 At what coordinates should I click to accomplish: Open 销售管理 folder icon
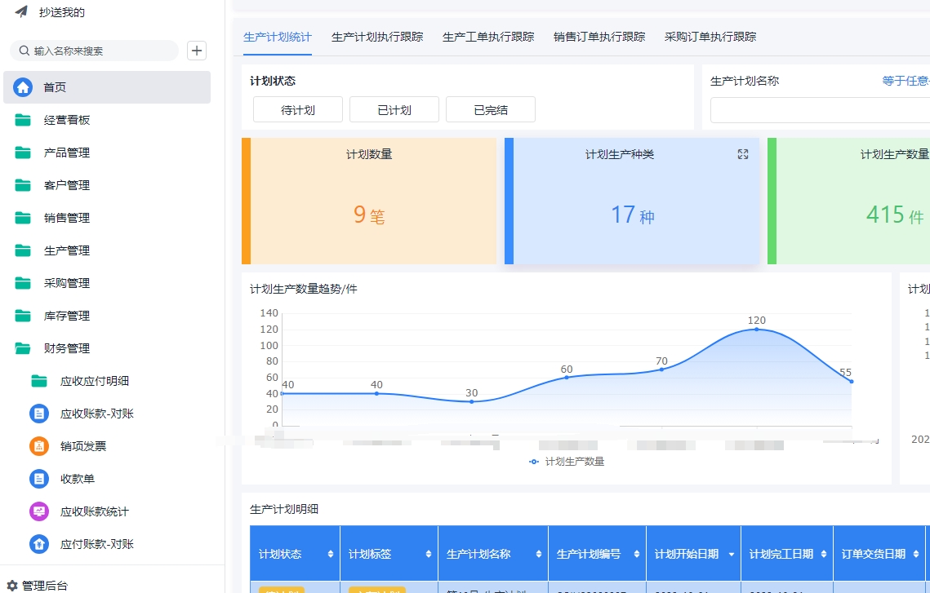(23, 218)
